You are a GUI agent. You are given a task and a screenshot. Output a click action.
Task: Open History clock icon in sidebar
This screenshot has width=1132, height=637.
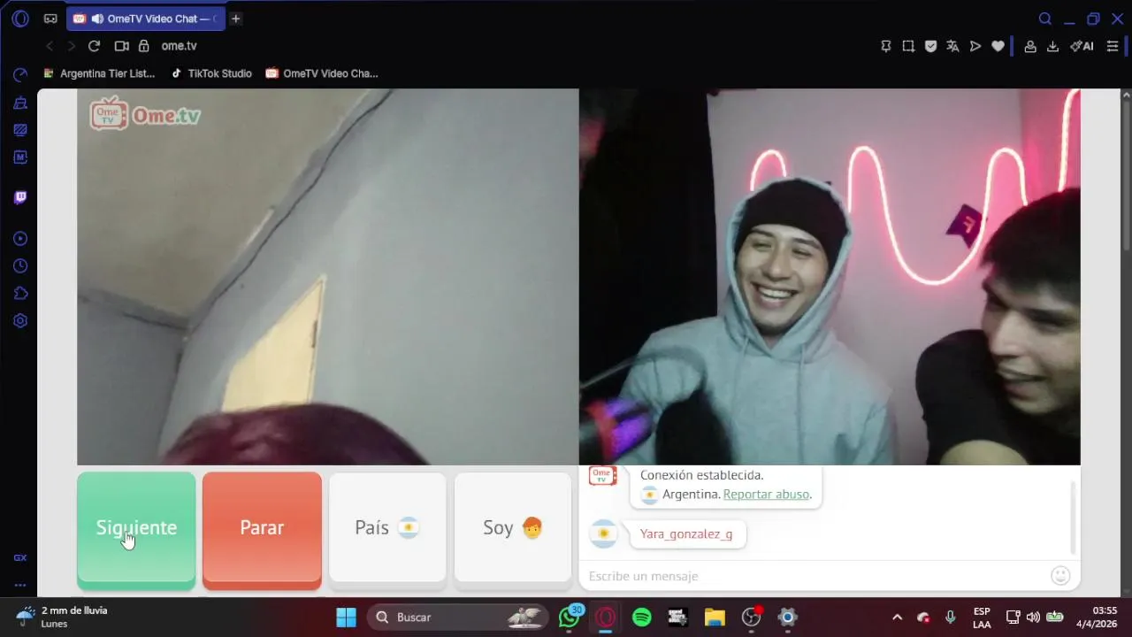tap(20, 266)
